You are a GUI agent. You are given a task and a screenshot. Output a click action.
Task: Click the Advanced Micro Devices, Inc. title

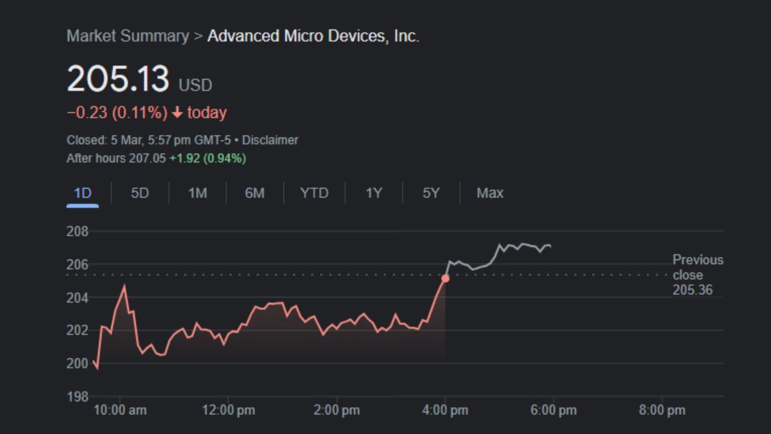pyautogui.click(x=313, y=36)
